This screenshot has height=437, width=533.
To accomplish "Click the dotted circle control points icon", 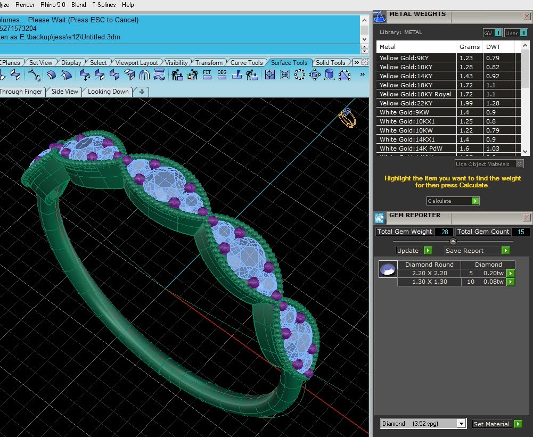I will (299, 75).
